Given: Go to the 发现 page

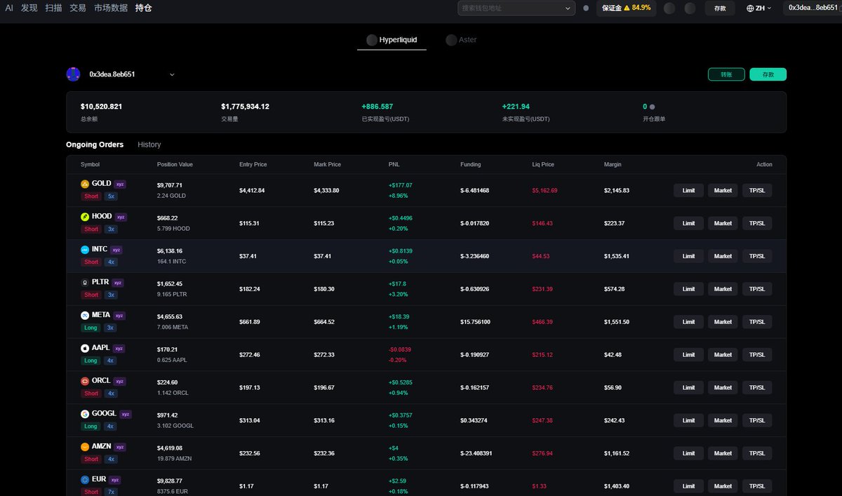Looking at the screenshot, I should pyautogui.click(x=29, y=8).
